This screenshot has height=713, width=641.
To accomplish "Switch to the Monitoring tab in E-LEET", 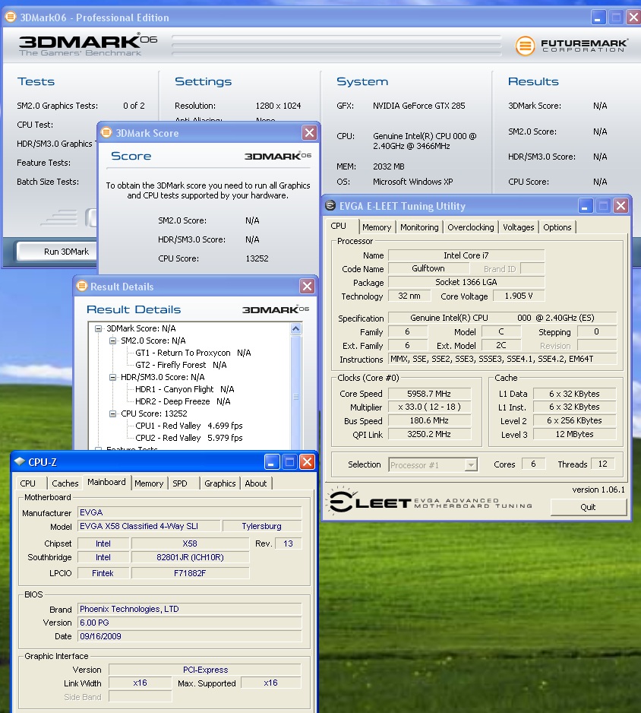I will (x=419, y=227).
